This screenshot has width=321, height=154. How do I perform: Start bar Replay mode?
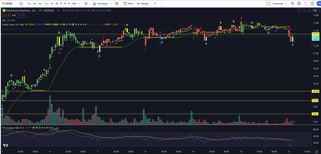(143, 4)
